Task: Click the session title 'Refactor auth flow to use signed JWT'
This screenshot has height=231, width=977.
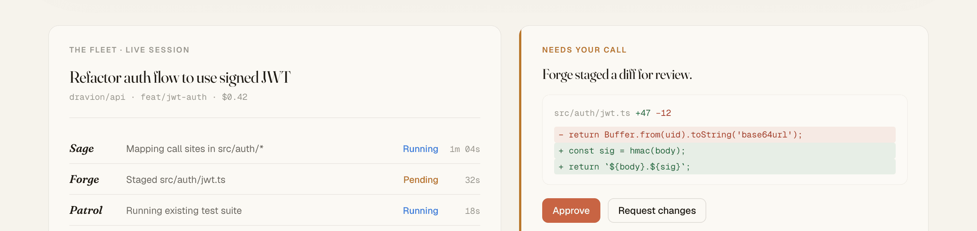Action: click(x=180, y=77)
